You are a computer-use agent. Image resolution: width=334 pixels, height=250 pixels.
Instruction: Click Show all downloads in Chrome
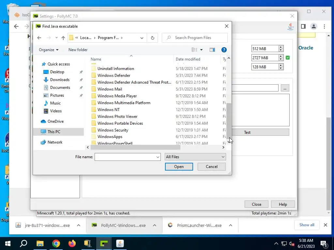click(307, 225)
